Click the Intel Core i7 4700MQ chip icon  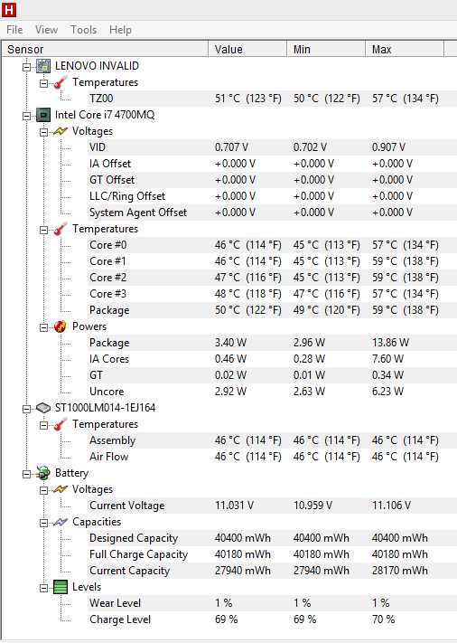point(43,115)
